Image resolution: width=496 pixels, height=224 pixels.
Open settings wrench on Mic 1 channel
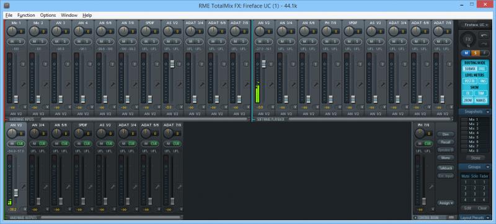click(x=24, y=85)
